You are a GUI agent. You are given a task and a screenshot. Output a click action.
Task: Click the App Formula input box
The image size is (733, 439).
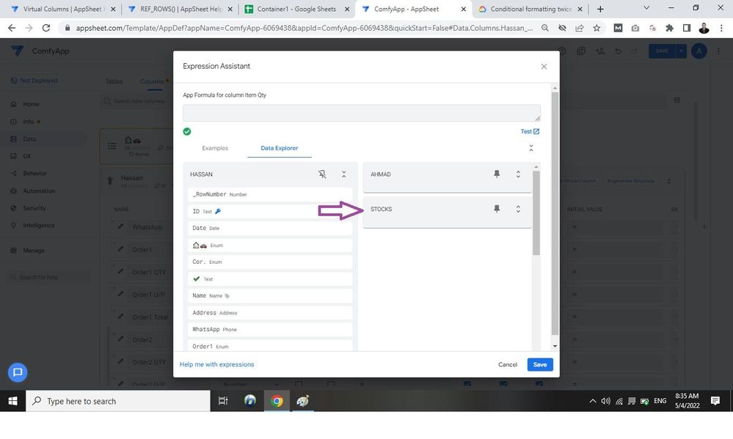pyautogui.click(x=361, y=113)
